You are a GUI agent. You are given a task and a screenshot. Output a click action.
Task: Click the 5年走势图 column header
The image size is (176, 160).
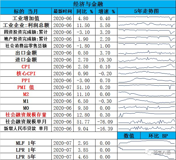(147, 11)
